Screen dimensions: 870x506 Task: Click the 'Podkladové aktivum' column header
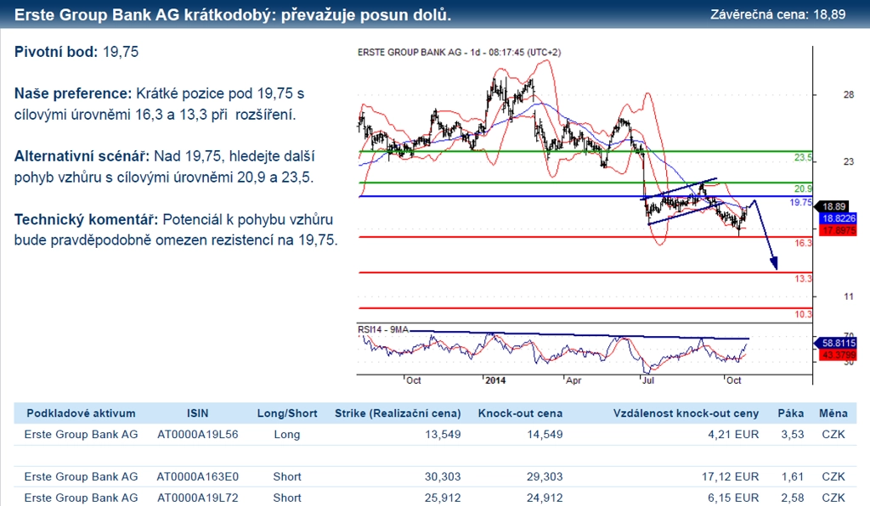coord(81,413)
